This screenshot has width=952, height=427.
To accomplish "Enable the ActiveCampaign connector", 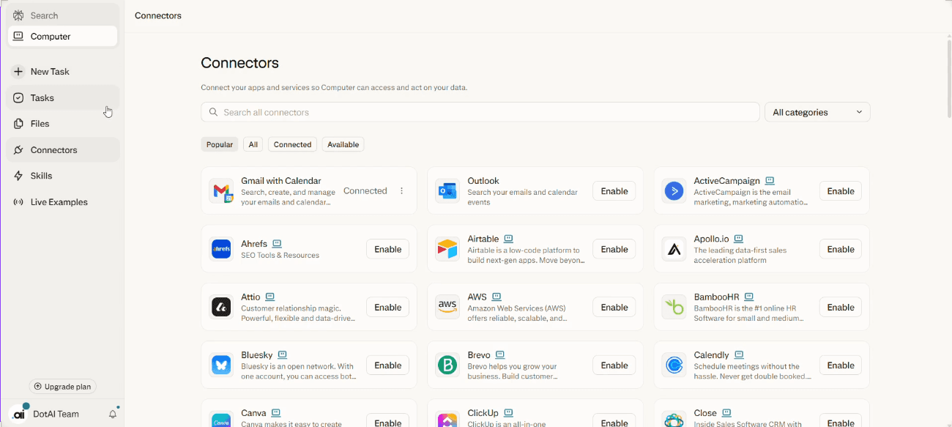I will [841, 191].
